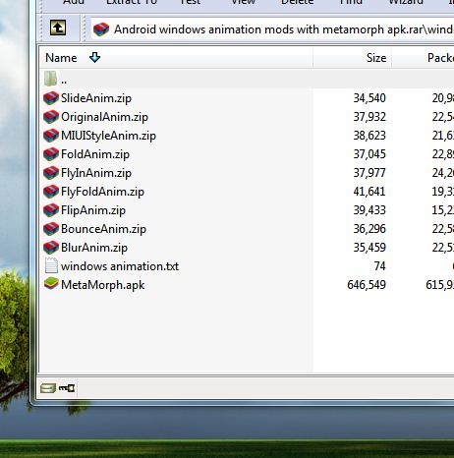The image size is (454, 458).
Task: Click the FlyFoldAnim.zip file name
Action: click(x=102, y=192)
